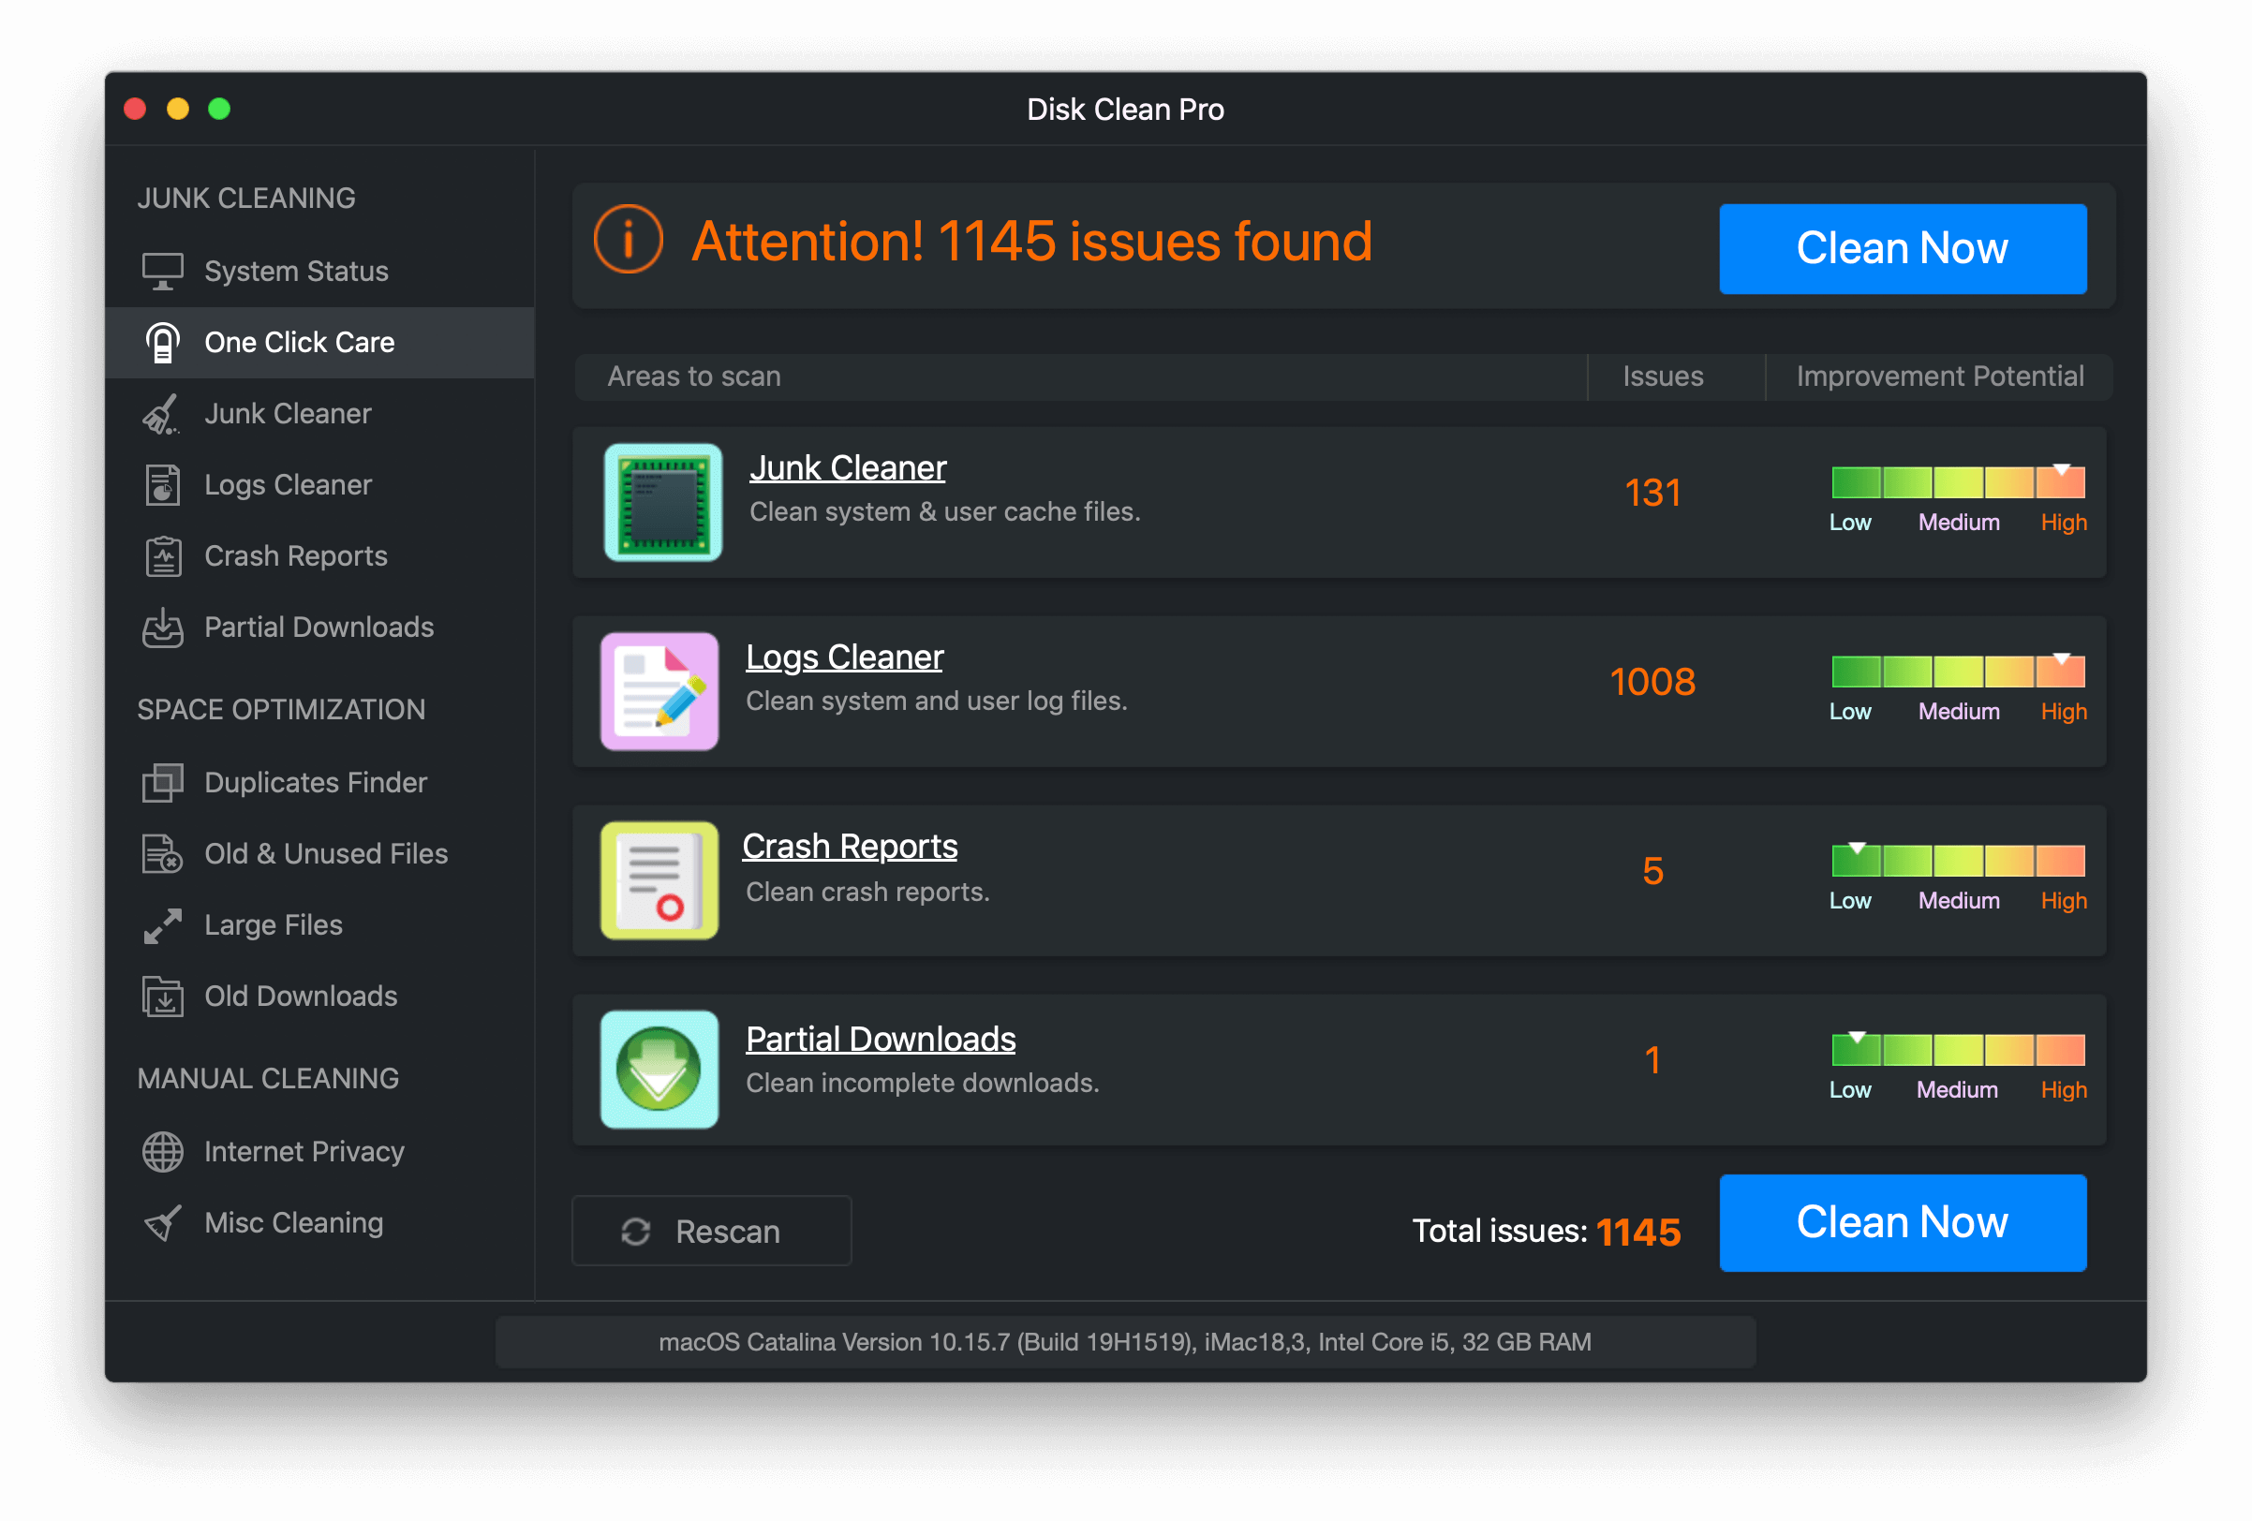2252x1521 pixels.
Task: Click the green arrow Partial Downloads thumbnail
Action: coord(659,1070)
